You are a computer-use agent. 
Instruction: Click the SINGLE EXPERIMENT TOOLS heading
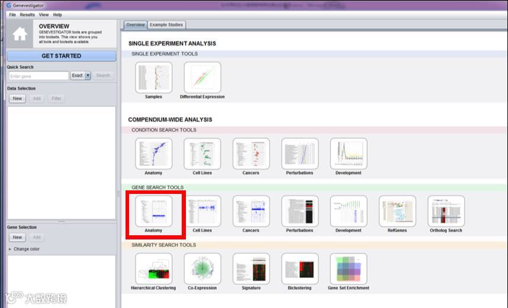tap(165, 54)
